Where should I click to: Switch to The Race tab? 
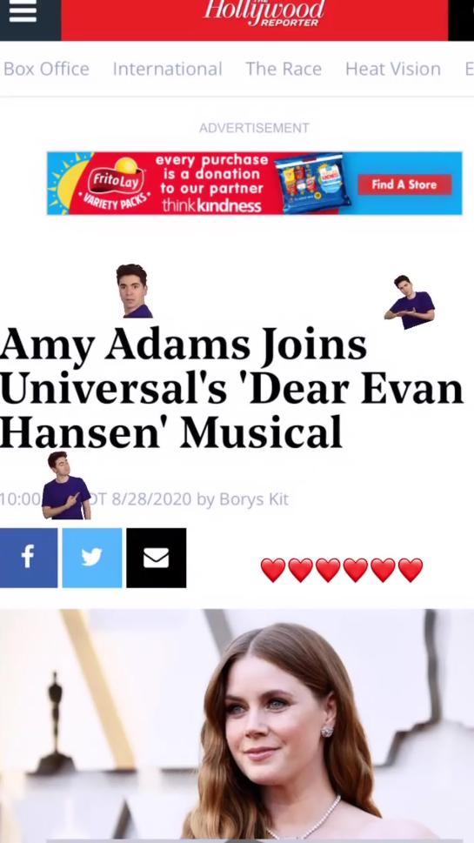tap(284, 69)
